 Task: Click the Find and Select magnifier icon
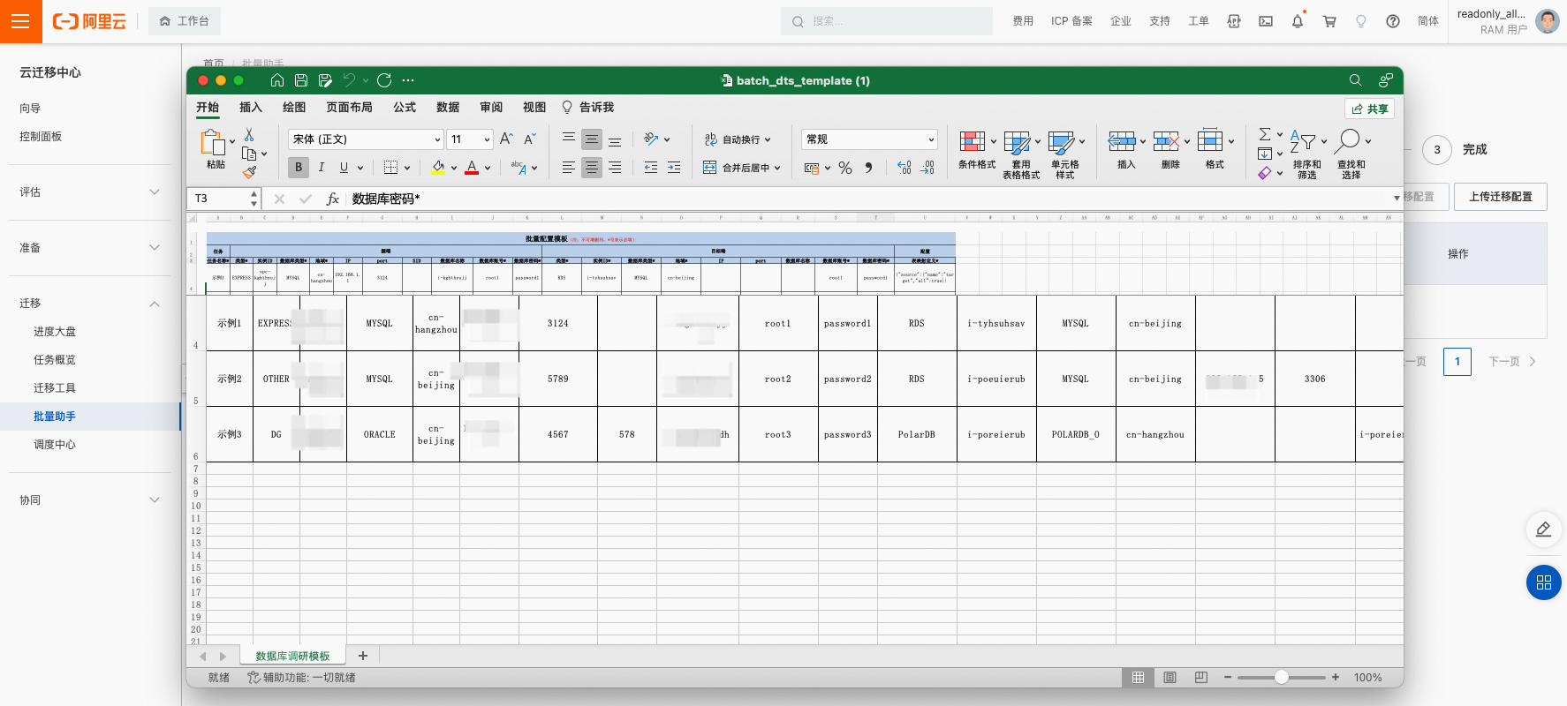pos(1347,141)
